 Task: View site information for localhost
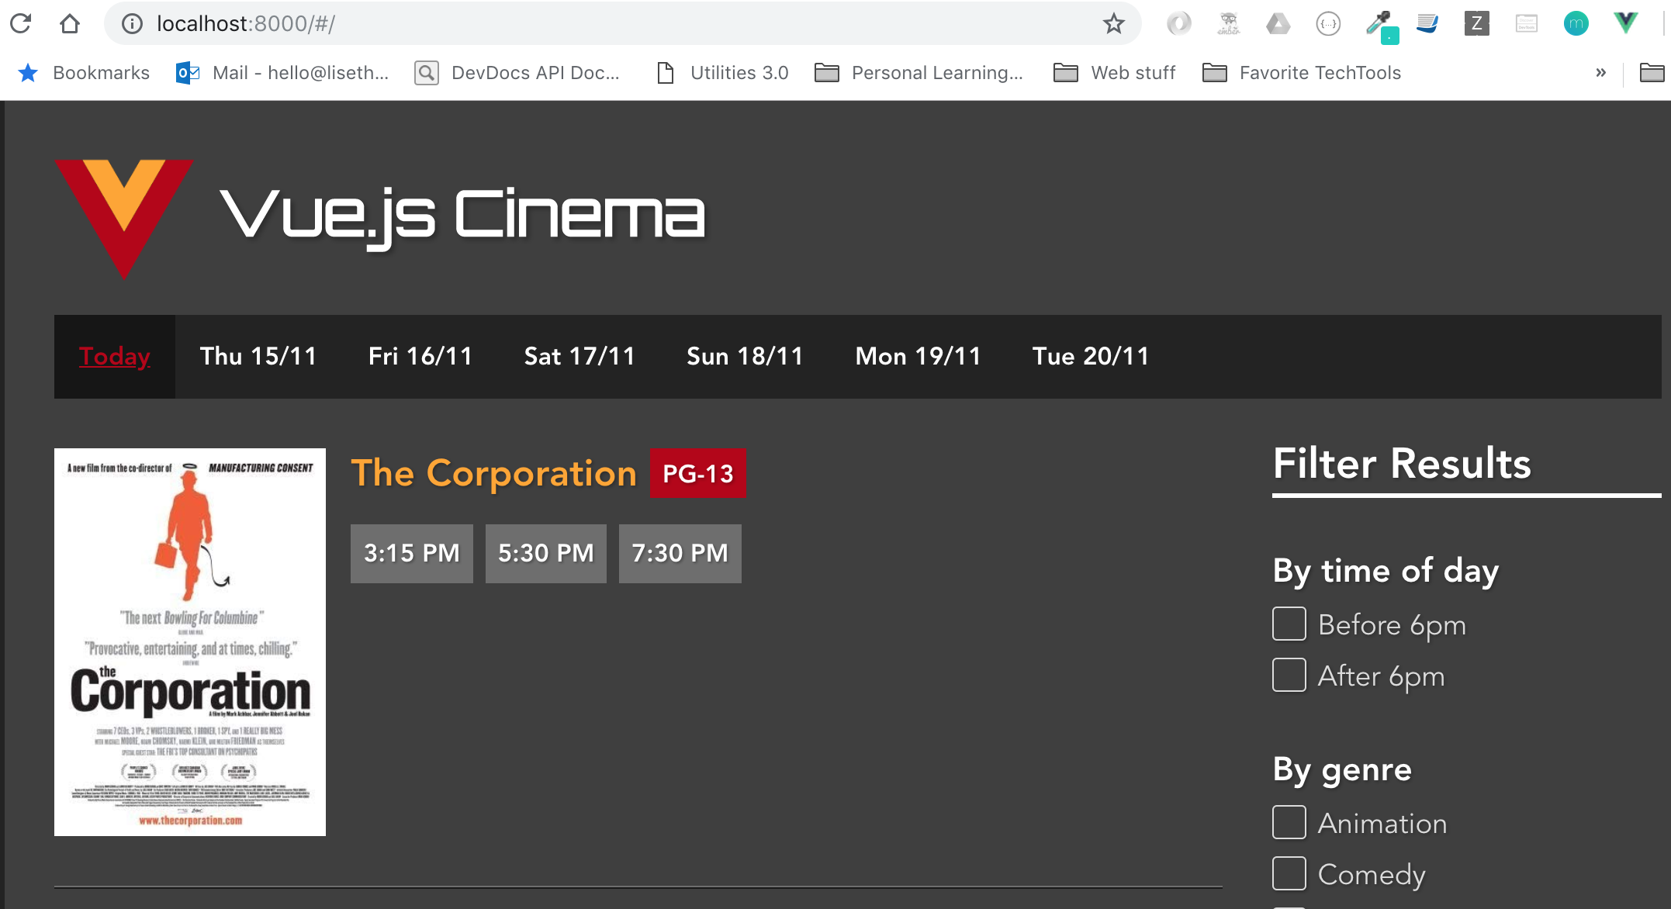tap(133, 24)
